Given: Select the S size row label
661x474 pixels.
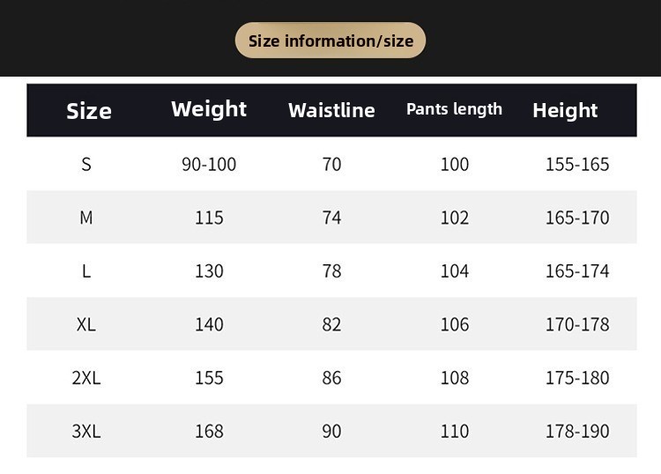Looking at the screenshot, I should 86,164.
